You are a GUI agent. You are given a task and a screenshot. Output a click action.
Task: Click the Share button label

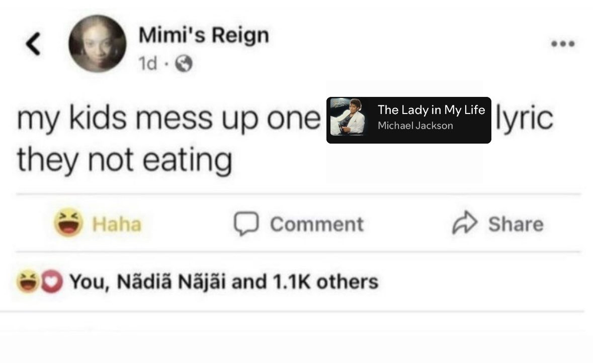coord(516,224)
